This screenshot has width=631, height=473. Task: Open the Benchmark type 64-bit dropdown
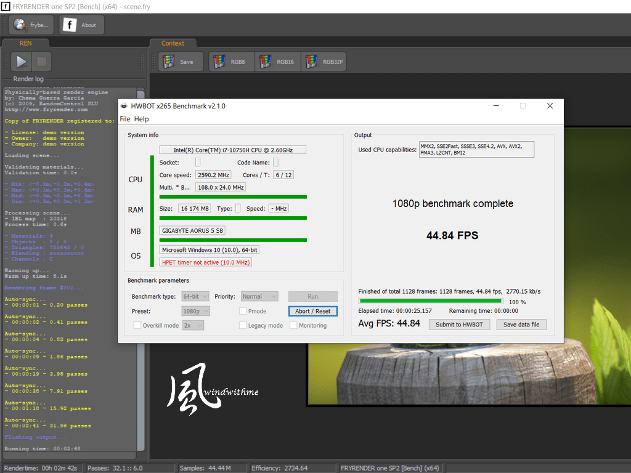[x=195, y=296]
